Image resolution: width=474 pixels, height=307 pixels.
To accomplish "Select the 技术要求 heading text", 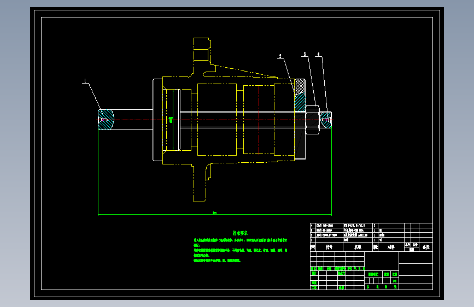I will point(241,233).
